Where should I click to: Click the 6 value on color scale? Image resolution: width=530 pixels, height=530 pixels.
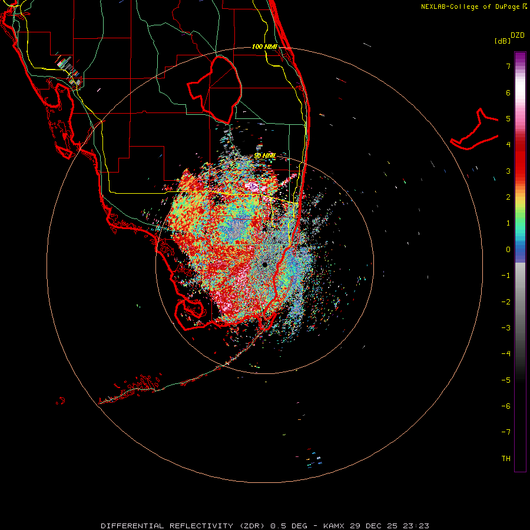[508, 92]
